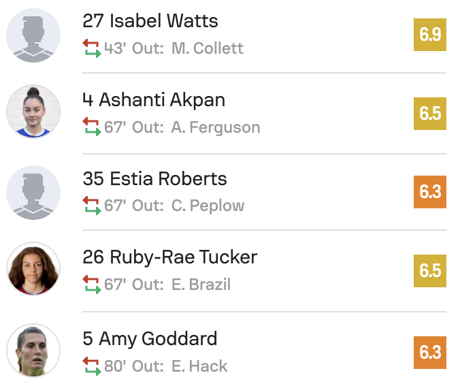The height and width of the screenshot is (388, 460).
Task: Click Amy Goddard's player photo
Action: tap(33, 351)
